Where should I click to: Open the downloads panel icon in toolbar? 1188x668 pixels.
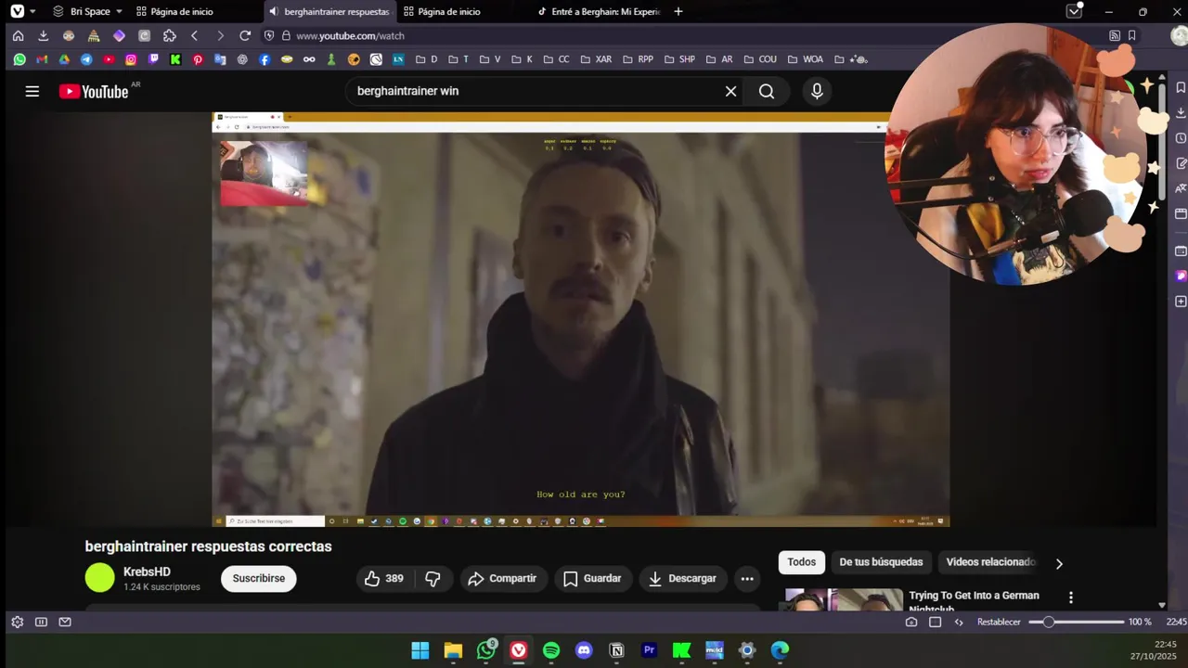(x=43, y=35)
